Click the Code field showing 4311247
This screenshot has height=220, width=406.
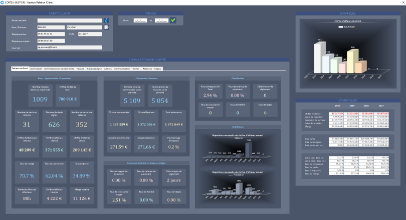point(90,34)
